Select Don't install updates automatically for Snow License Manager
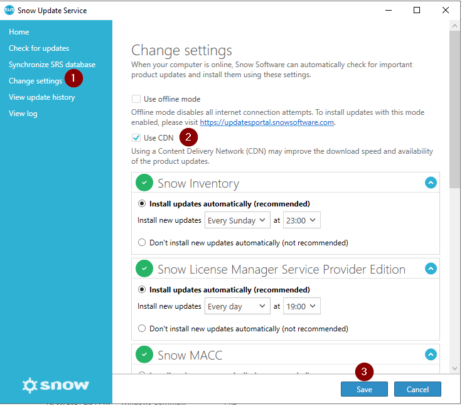This screenshot has height=406, width=462. click(142, 328)
